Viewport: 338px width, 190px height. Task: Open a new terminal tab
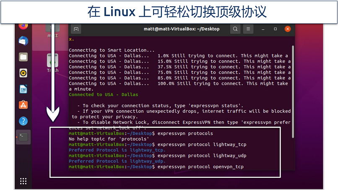point(76,29)
